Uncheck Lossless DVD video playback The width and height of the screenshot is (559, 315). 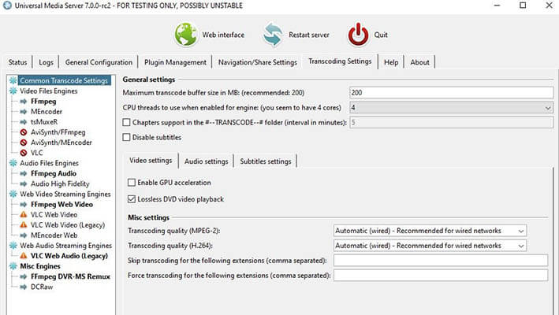pyautogui.click(x=132, y=199)
